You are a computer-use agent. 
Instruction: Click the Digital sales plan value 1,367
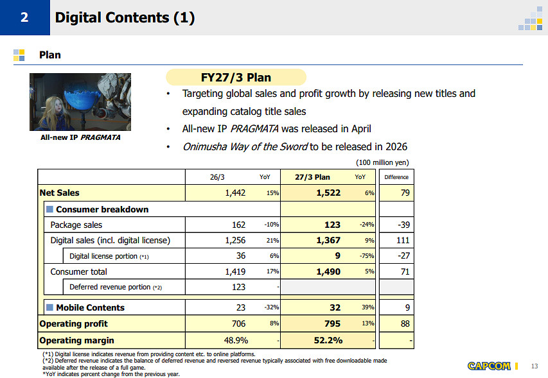pyautogui.click(x=328, y=240)
